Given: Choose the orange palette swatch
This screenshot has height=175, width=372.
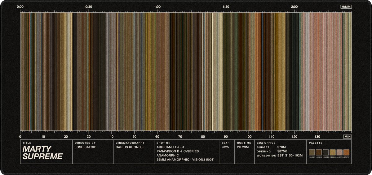Looking at the screenshot, I should (347, 152).
